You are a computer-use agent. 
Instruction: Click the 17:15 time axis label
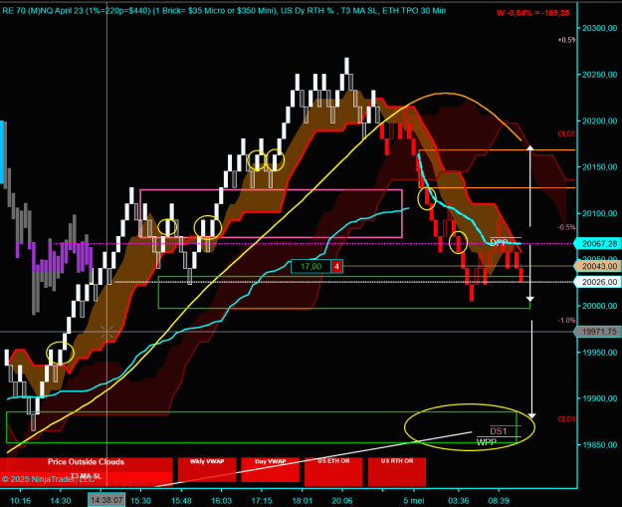pyautogui.click(x=262, y=501)
